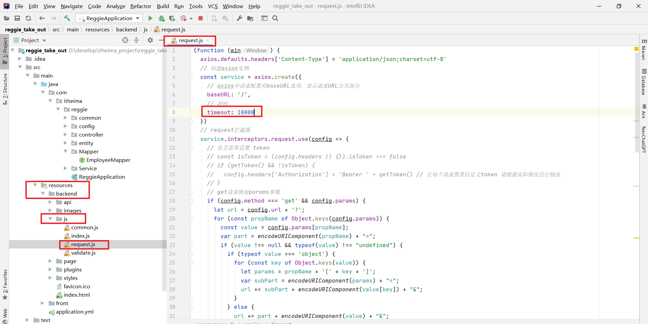
Task: Locate current file target icon
Action: [x=125, y=40]
